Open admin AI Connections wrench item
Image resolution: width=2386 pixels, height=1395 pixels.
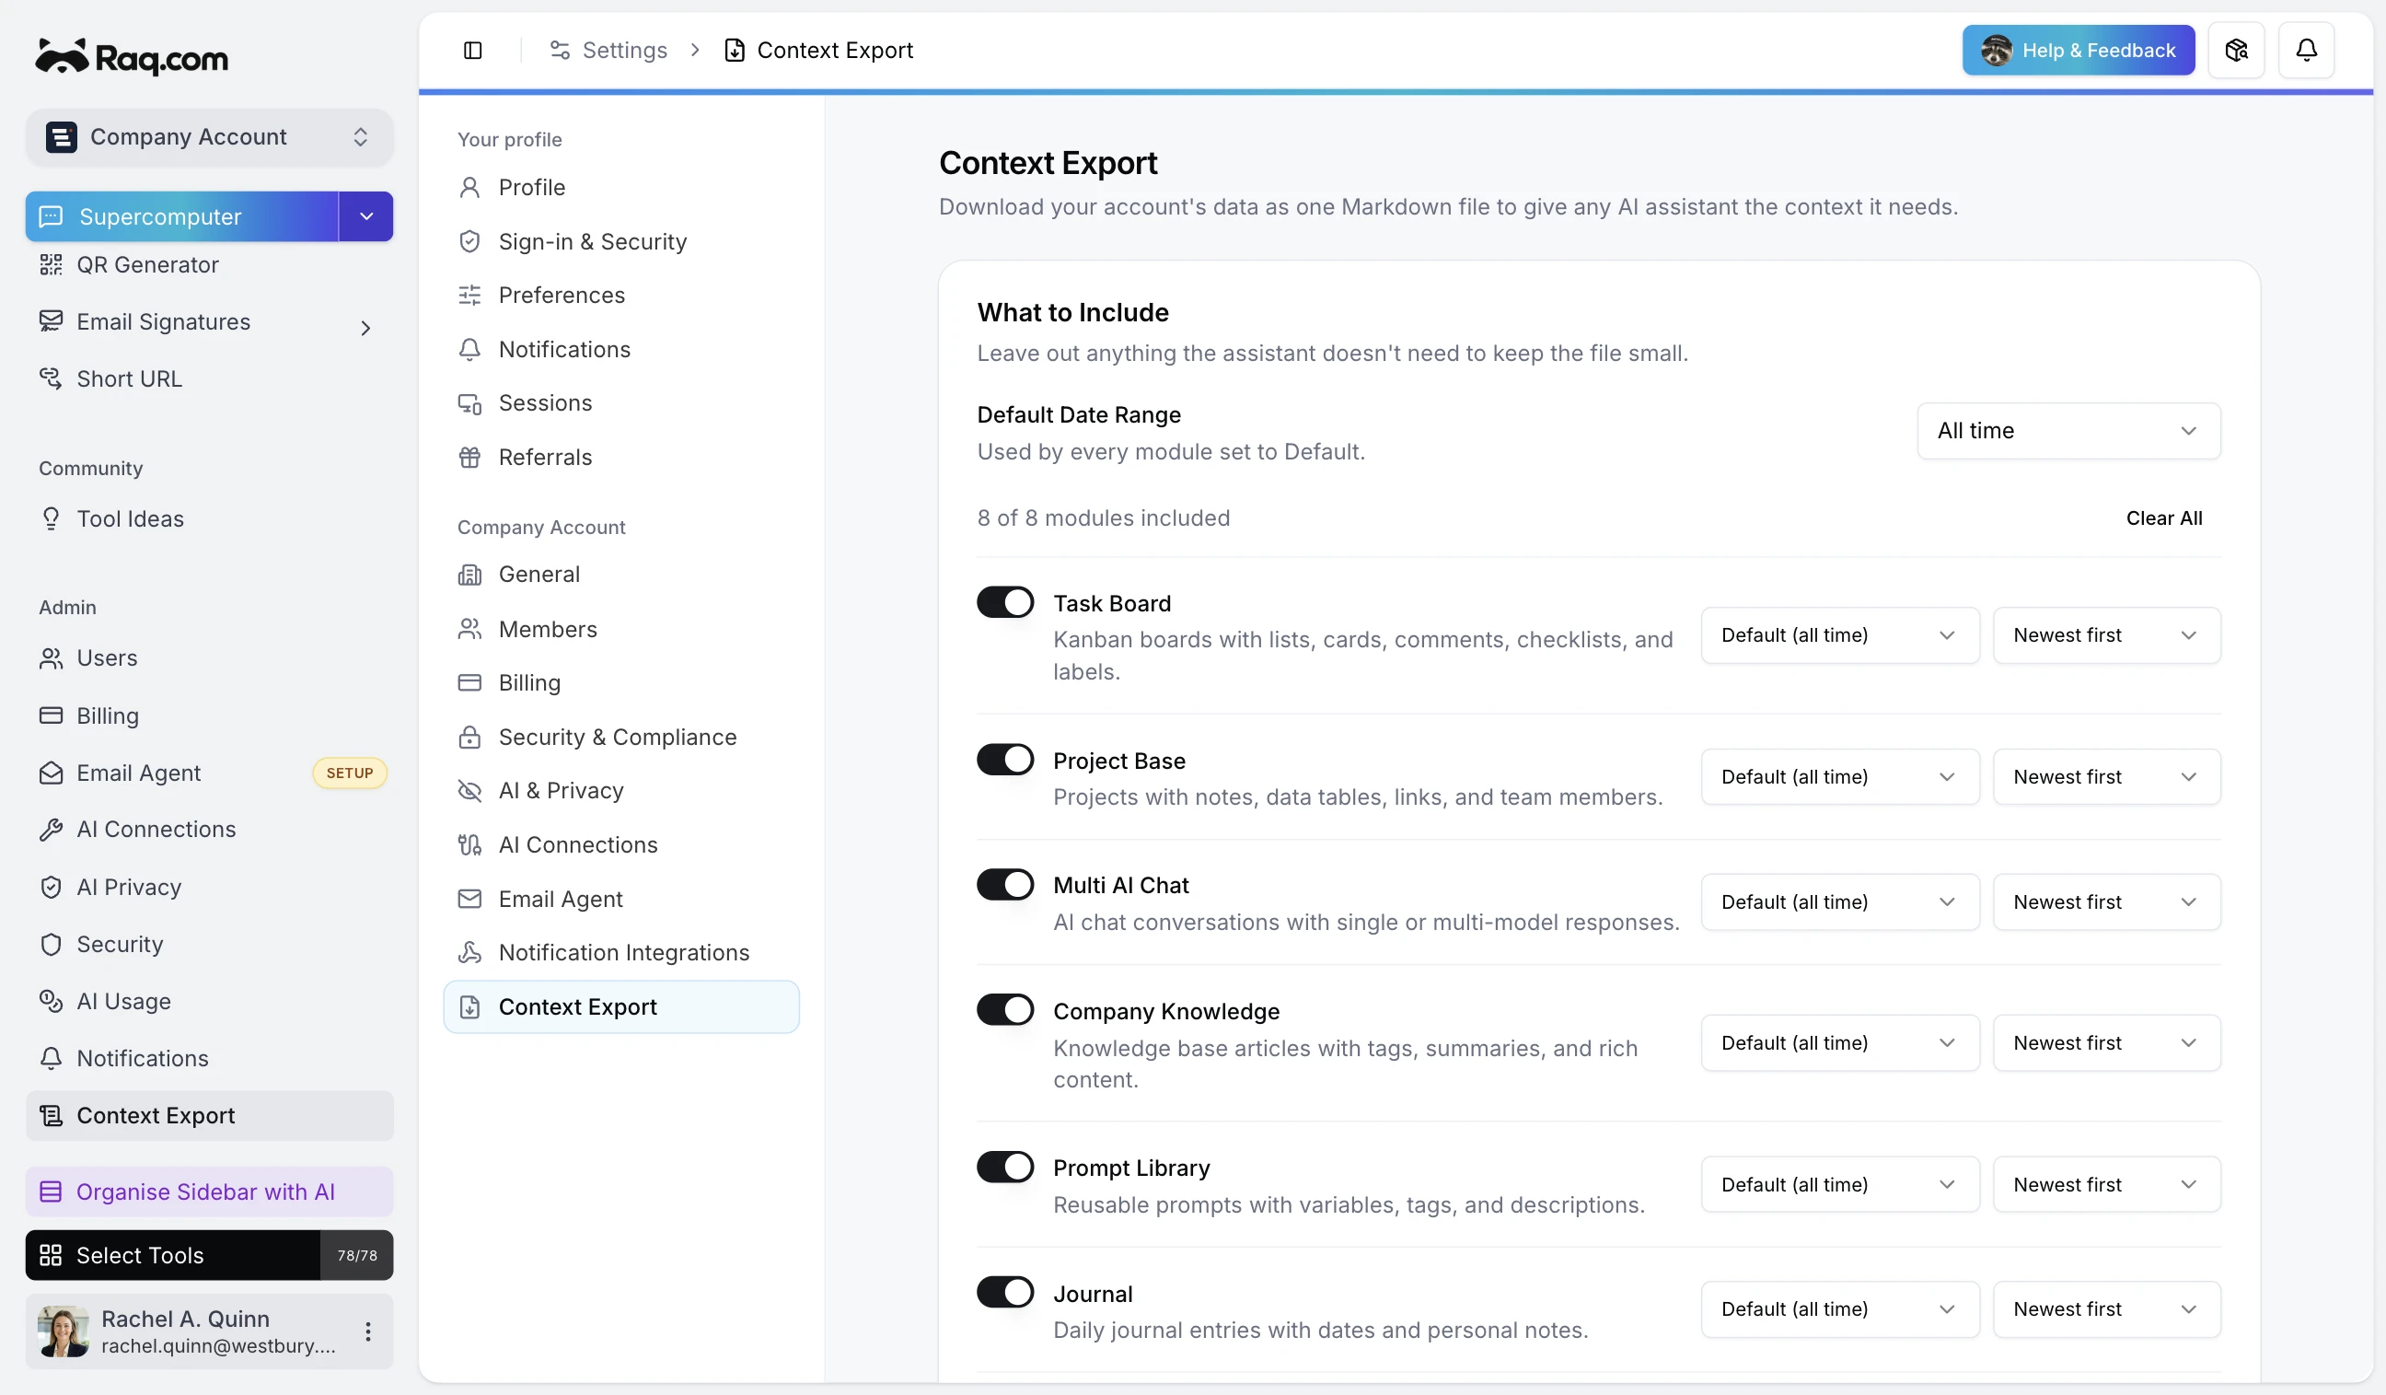(x=208, y=830)
